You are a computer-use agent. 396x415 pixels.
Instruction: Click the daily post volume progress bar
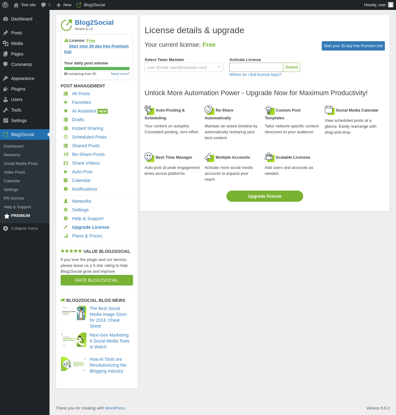97,68
